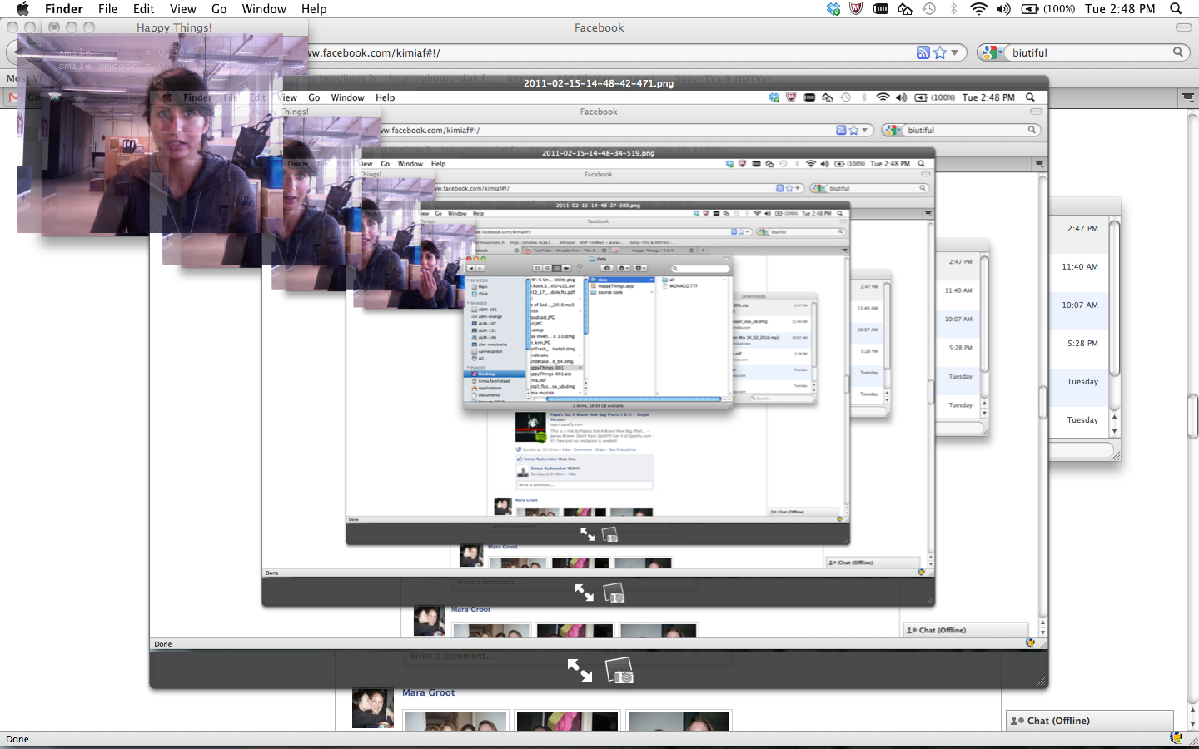Viewport: 1199px width, 749px height.
Task: Open the Dropbox menu bar icon
Action: (833, 9)
